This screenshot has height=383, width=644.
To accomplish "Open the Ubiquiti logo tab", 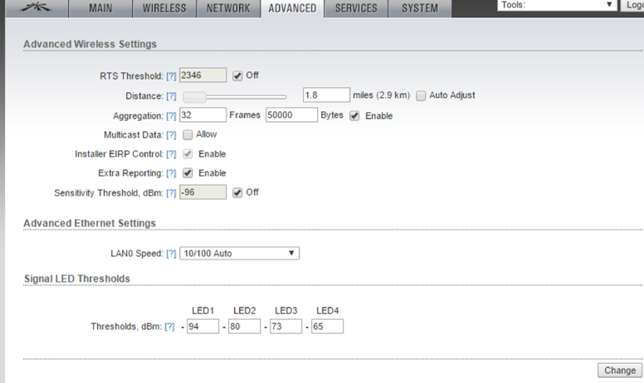I will [37, 8].
